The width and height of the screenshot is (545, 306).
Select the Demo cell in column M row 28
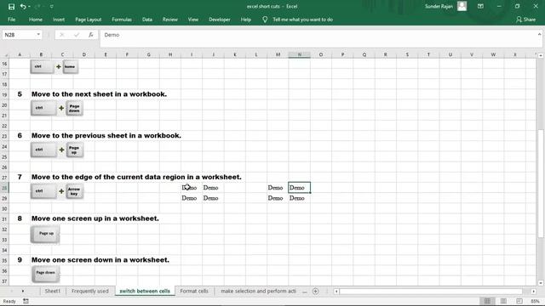[278, 188]
